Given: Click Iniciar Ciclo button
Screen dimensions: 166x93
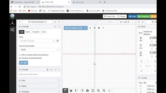Looking at the screenshot, I should (109, 16).
